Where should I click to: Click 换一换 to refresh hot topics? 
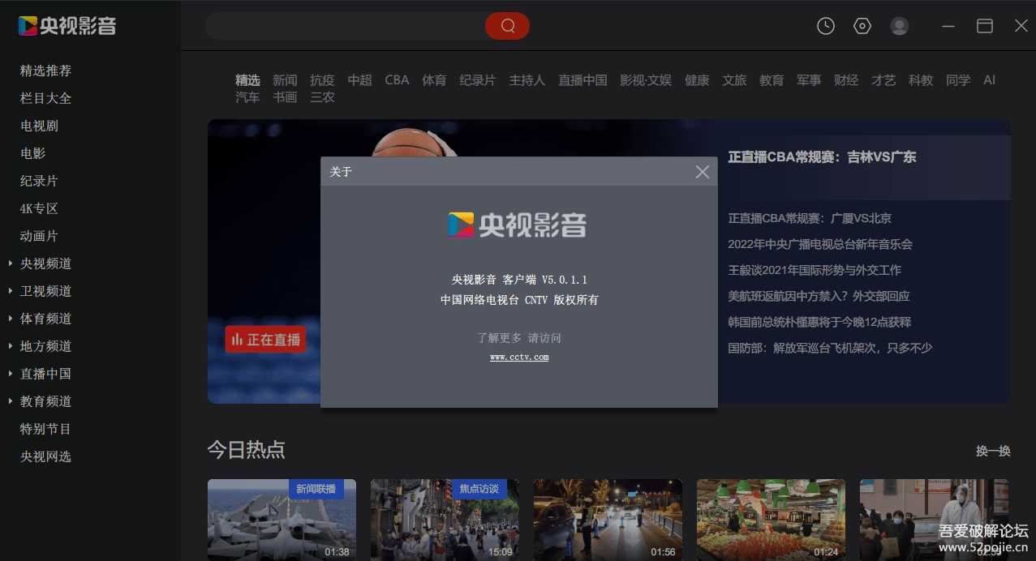click(993, 451)
